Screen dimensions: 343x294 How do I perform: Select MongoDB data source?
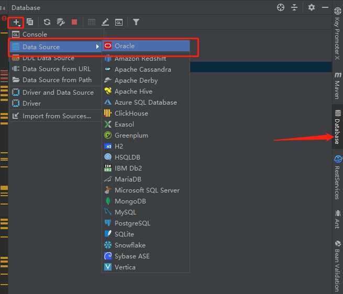(x=146, y=201)
